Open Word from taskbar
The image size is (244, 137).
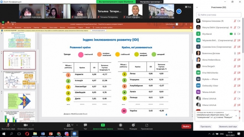[43, 134]
